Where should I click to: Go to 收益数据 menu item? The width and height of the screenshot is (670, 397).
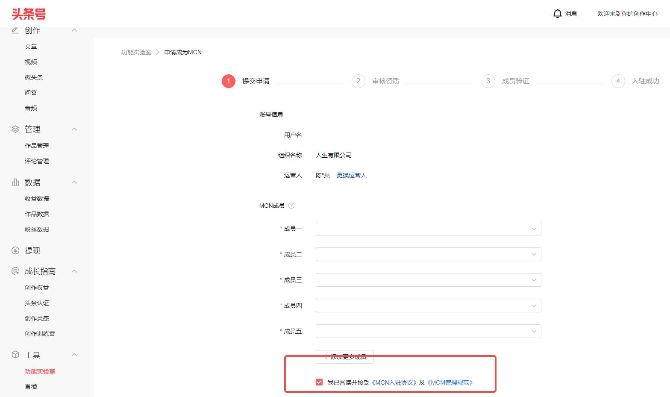37,199
